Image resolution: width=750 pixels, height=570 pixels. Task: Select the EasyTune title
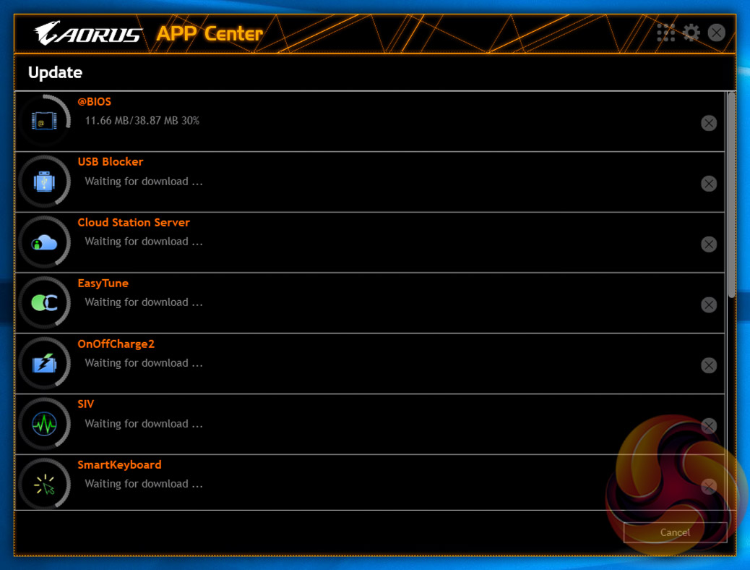103,284
